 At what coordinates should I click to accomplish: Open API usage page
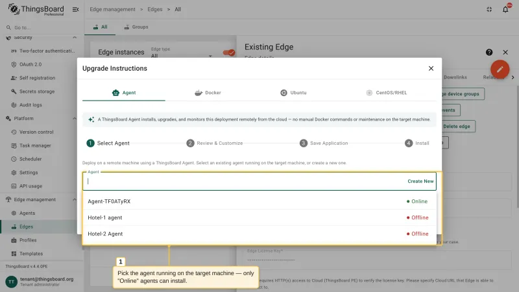point(42,186)
